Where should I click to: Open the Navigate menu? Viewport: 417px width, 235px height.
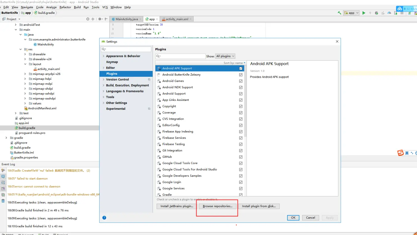click(x=27, y=7)
